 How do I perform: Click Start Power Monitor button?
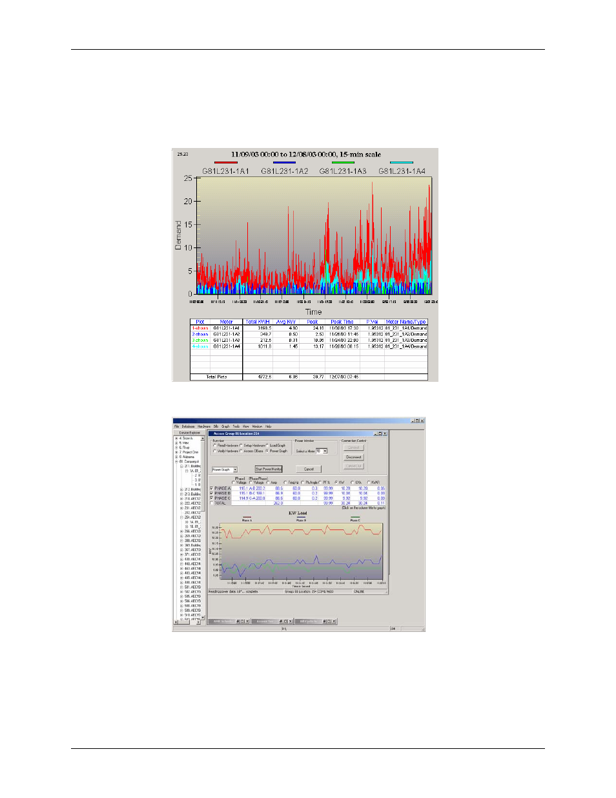coord(269,469)
